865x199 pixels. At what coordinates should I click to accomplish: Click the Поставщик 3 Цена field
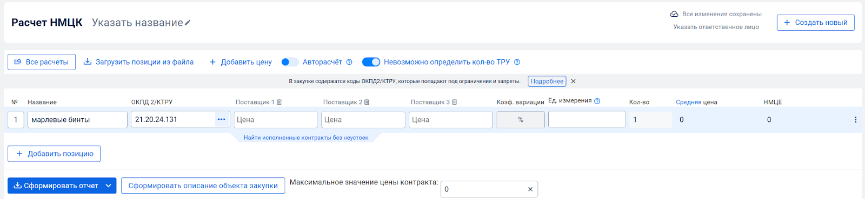(451, 120)
